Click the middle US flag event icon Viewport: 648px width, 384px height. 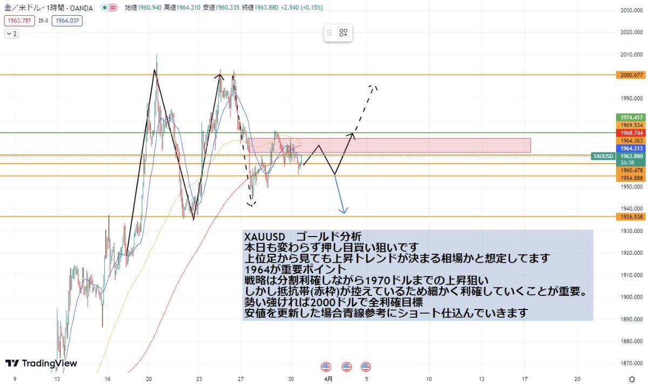coord(347,367)
